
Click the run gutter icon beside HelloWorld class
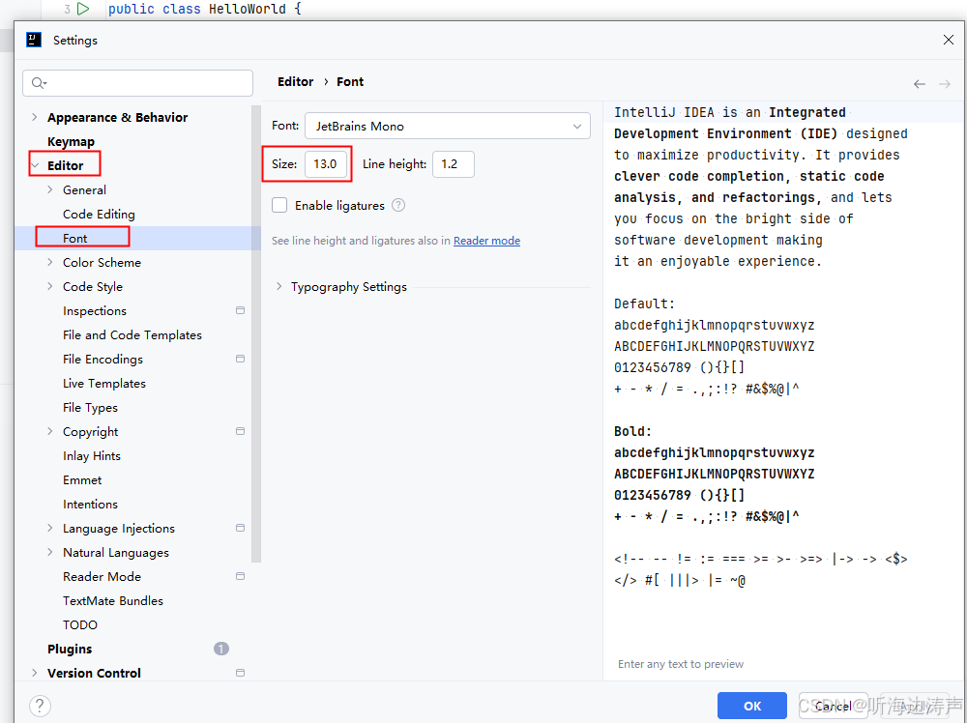(83, 9)
